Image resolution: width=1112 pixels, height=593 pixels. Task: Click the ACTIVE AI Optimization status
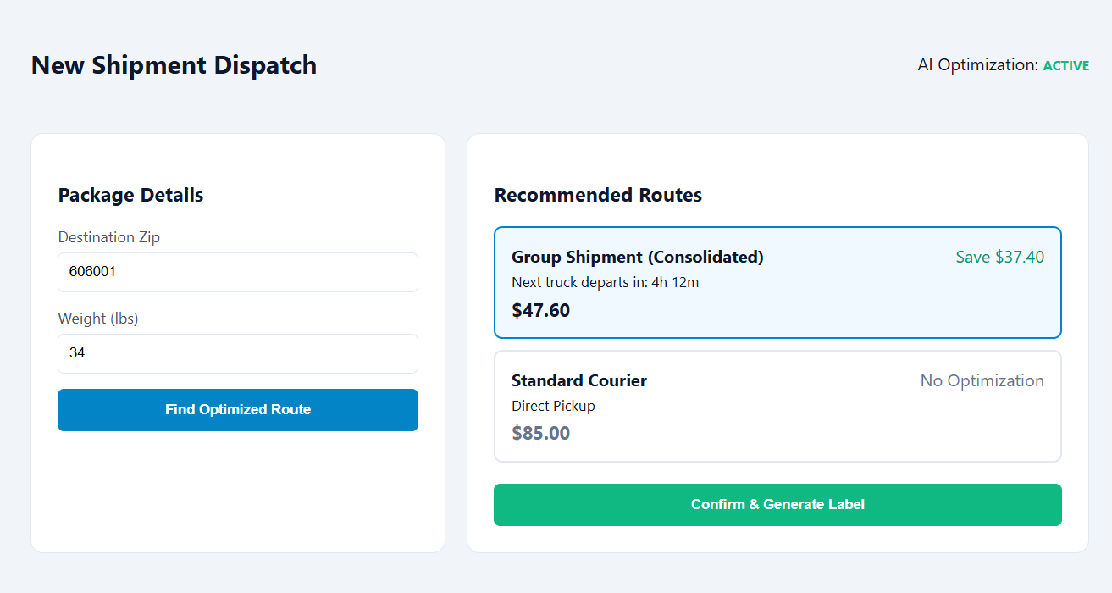point(1066,65)
